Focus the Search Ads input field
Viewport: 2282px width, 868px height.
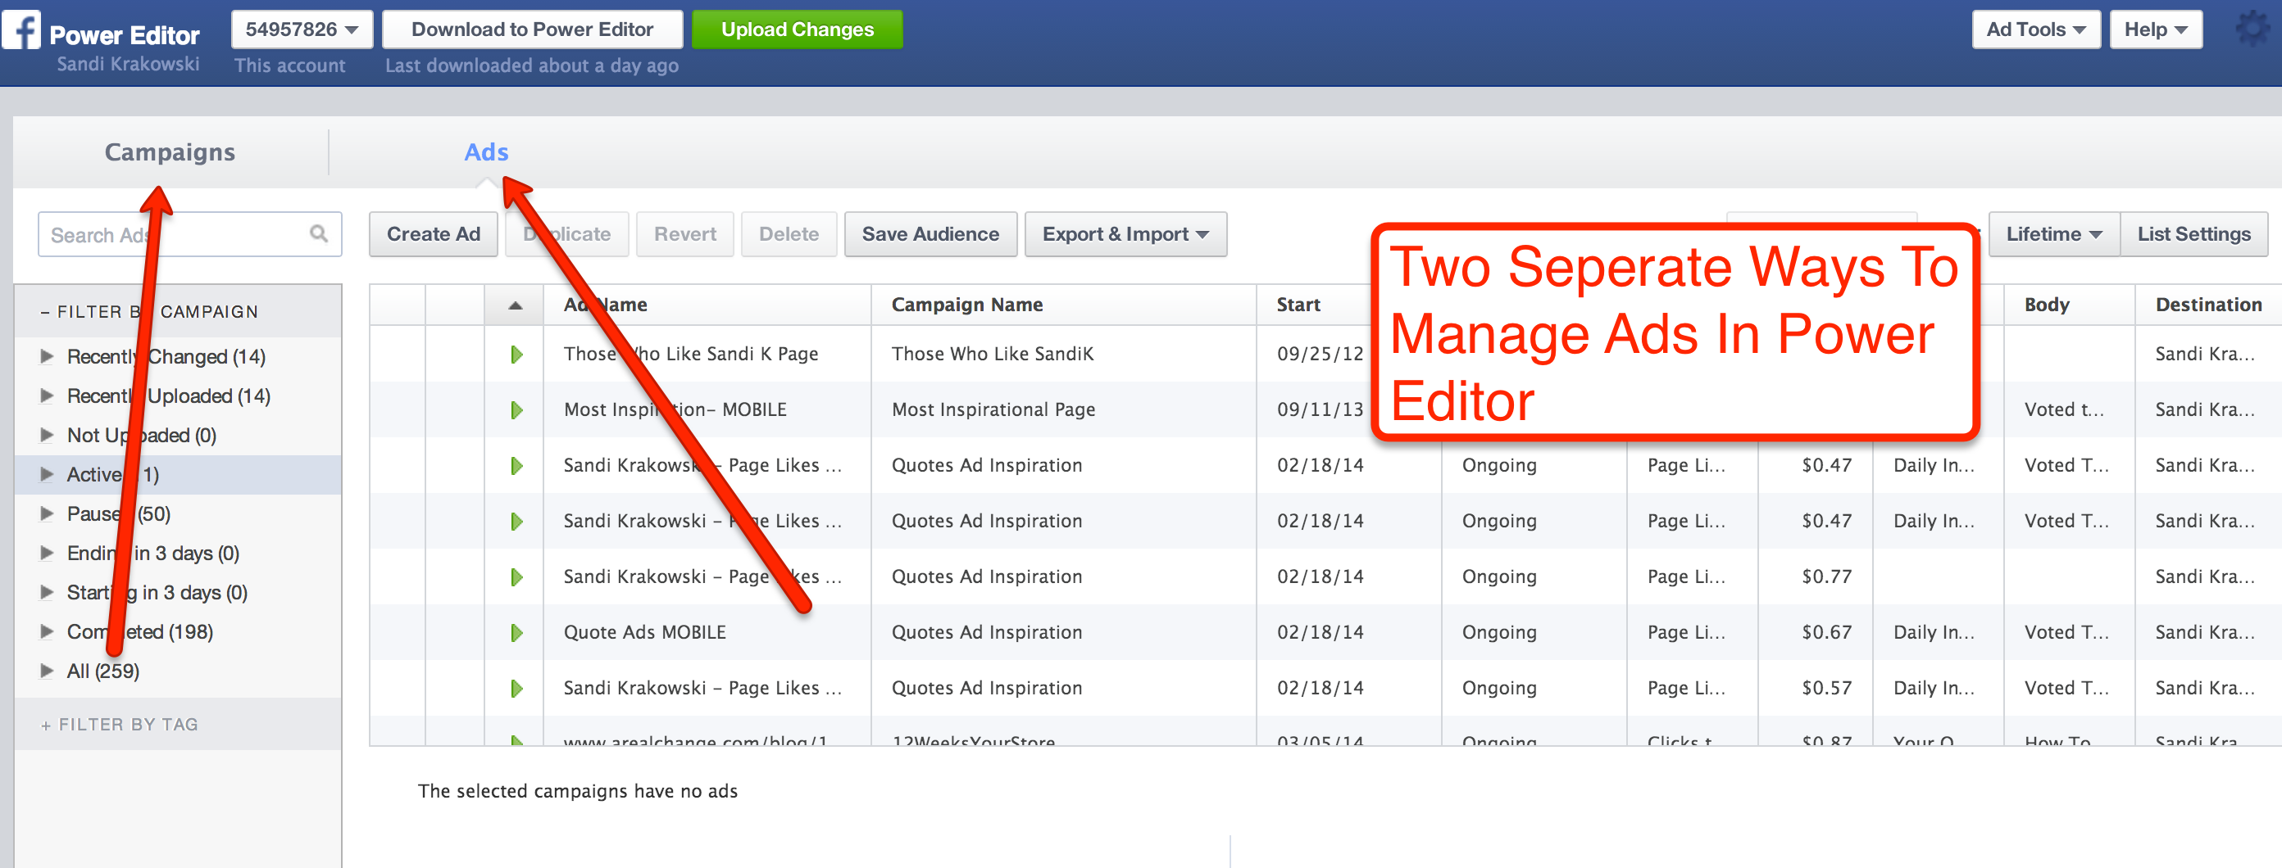click(x=173, y=234)
